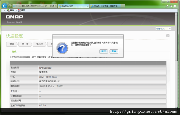Select the 第二步 wizard step

(40, 44)
